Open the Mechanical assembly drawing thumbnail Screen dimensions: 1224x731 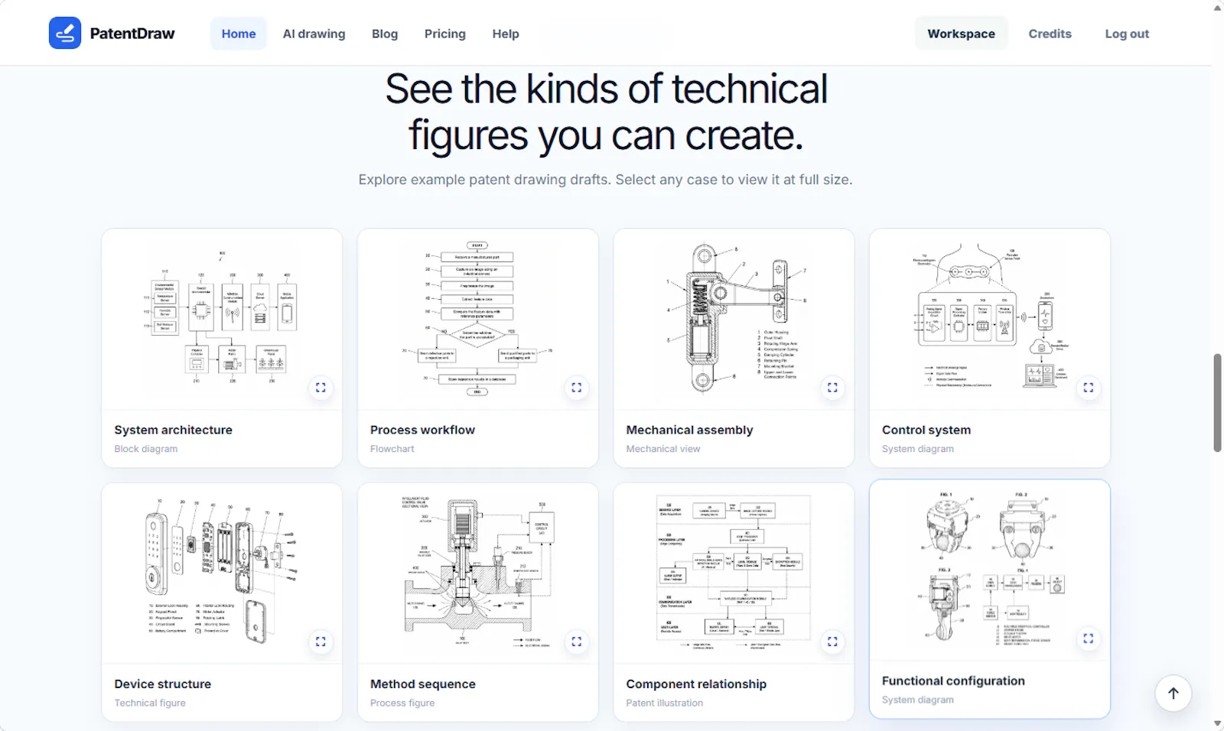(734, 320)
